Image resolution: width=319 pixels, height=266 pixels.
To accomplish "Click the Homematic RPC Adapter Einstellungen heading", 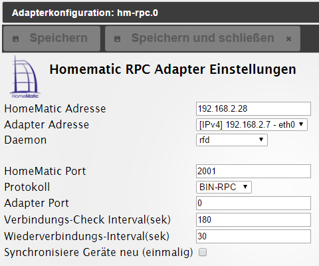I will point(173,69).
